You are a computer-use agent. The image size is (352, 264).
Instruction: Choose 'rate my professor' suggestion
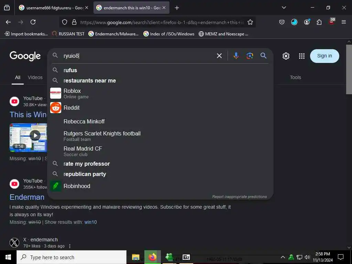(160, 164)
